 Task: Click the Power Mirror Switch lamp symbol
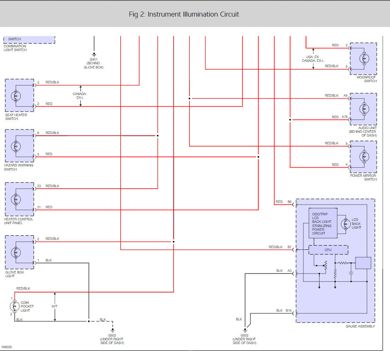coord(364,157)
